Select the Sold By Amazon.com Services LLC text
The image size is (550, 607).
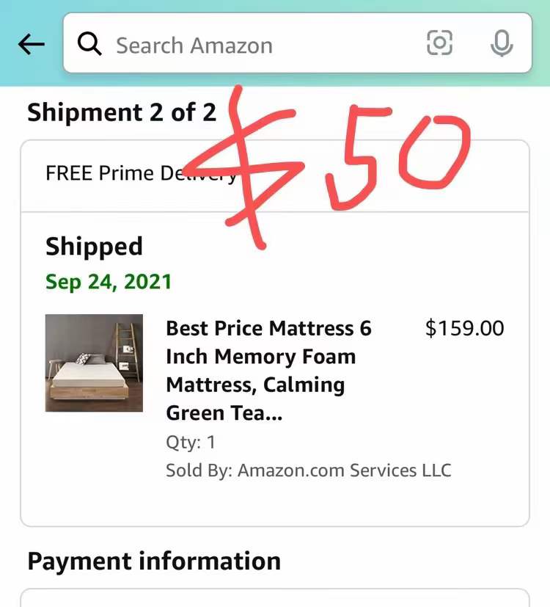[x=308, y=470]
